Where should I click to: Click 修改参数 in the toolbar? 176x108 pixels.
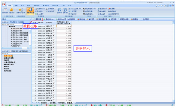(113, 19)
